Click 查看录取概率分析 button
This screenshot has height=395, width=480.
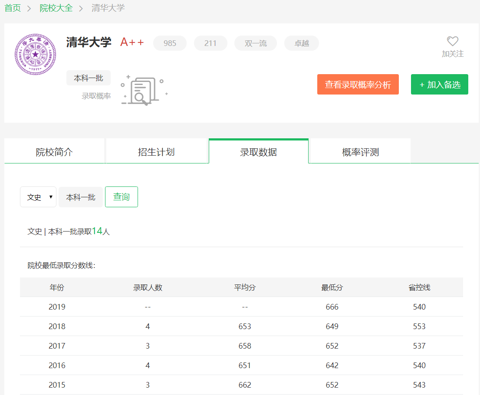point(358,85)
